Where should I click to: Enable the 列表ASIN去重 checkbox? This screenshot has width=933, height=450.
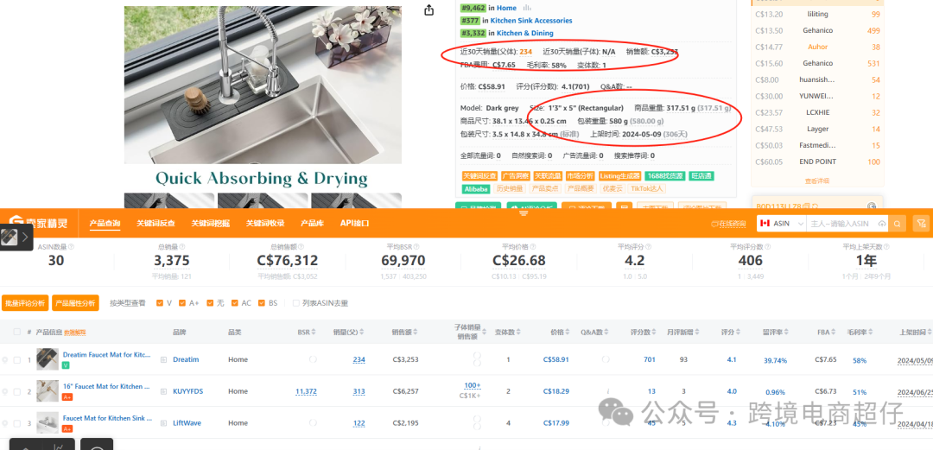[x=295, y=303]
